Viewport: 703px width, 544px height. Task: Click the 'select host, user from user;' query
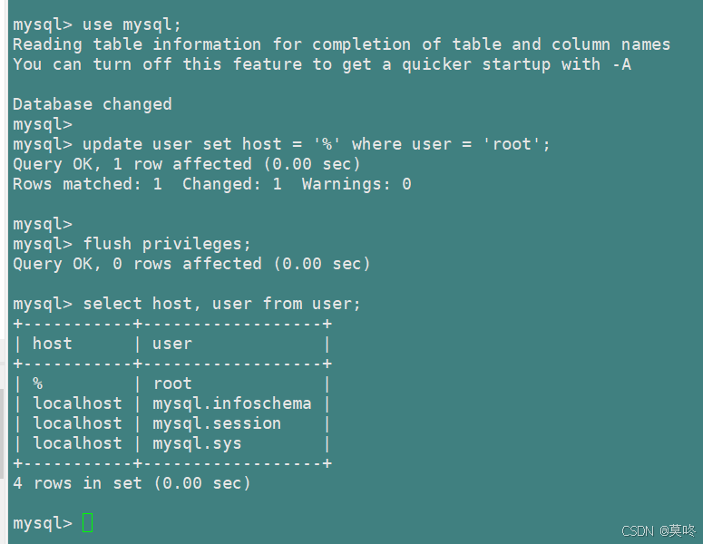pyautogui.click(x=221, y=304)
